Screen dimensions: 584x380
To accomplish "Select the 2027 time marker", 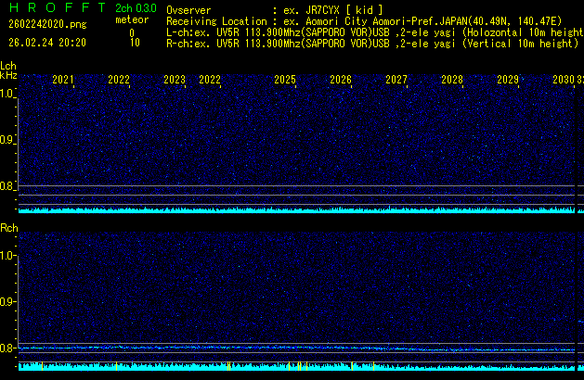I will [x=396, y=81].
